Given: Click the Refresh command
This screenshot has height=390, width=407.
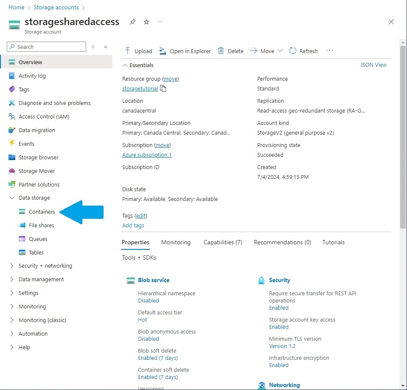Looking at the screenshot, I should click(x=303, y=51).
